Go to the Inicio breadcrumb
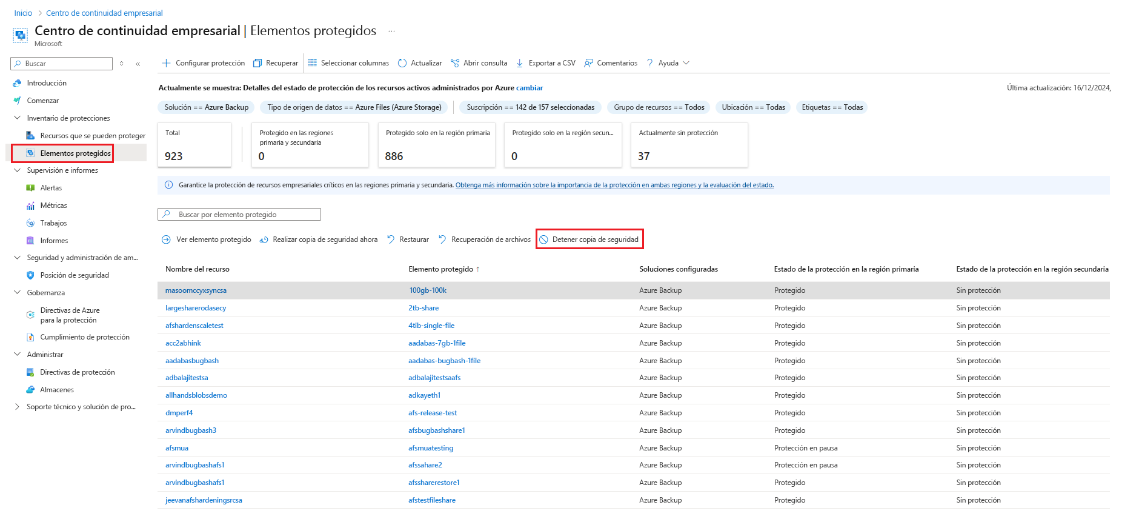The image size is (1139, 522). click(23, 13)
